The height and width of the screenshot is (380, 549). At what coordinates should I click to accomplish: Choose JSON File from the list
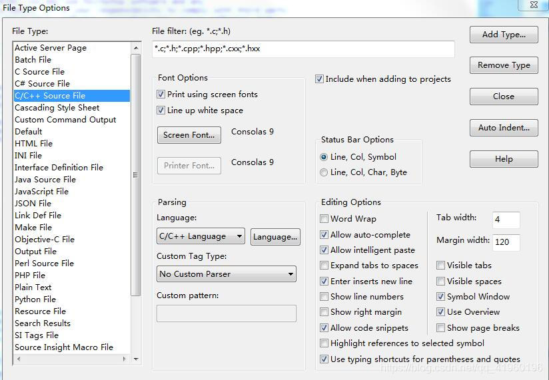33,204
